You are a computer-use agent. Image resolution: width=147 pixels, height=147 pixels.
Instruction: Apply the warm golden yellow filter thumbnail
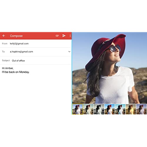pyautogui.click(x=131, y=109)
